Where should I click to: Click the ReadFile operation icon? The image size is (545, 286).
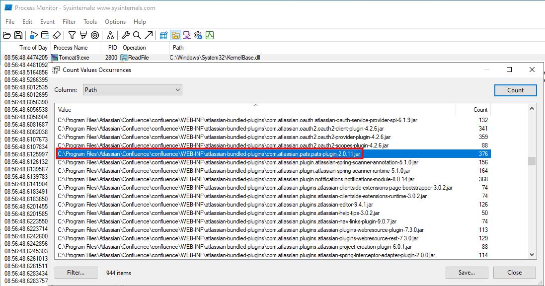[x=124, y=58]
